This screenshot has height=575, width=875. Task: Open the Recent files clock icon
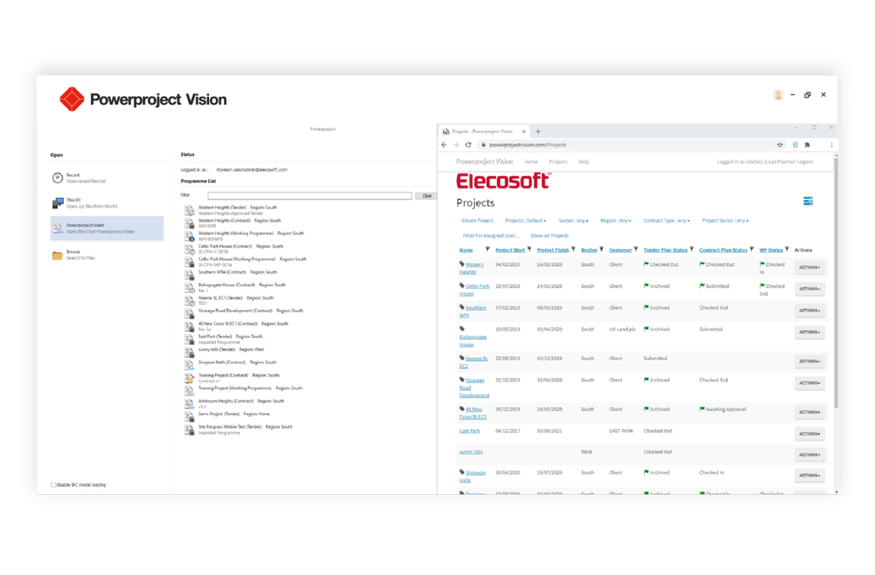pyautogui.click(x=57, y=178)
